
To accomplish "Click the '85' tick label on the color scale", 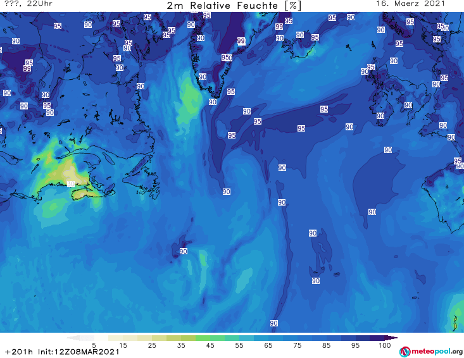I will click(327, 345).
